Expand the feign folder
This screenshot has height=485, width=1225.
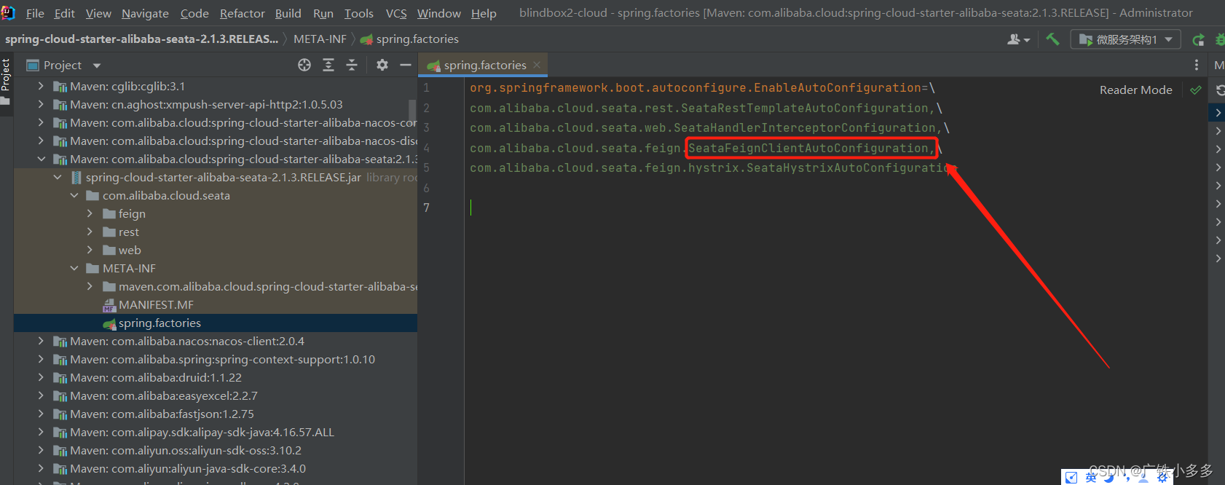(x=90, y=214)
